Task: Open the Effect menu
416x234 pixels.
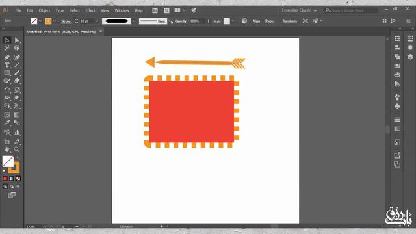Action: (90, 10)
